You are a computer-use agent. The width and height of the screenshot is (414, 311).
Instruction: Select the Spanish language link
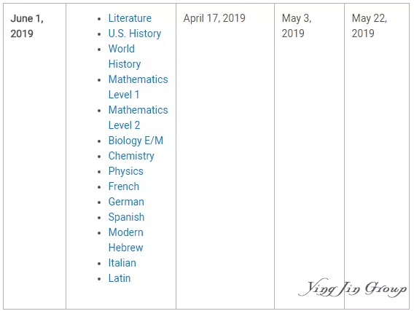pos(126,217)
